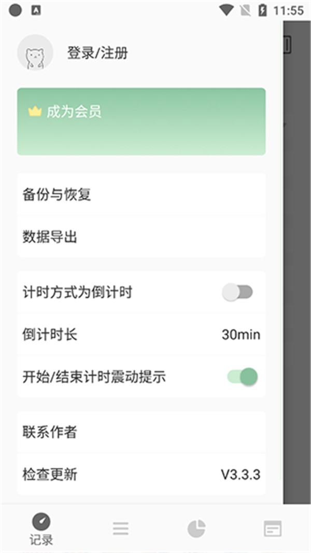The image size is (311, 553).
Task: Disable 开始/结束计时震动提示 switch
Action: tap(242, 377)
